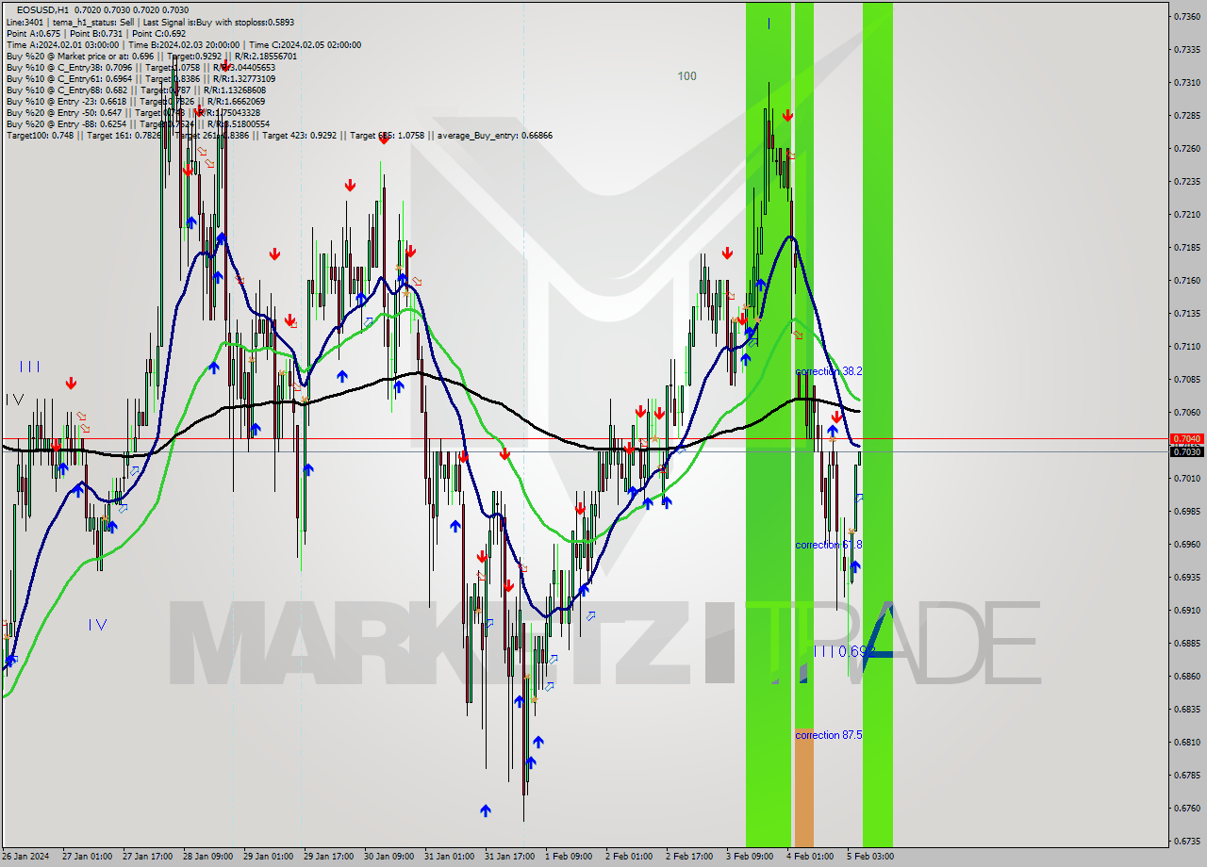Click 0.7085 on the price axis
1207x867 pixels.
pyautogui.click(x=1185, y=379)
